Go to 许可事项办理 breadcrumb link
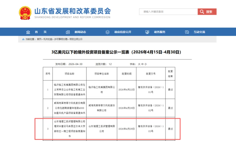The height and width of the screenshot is (141, 236). coord(61,39)
